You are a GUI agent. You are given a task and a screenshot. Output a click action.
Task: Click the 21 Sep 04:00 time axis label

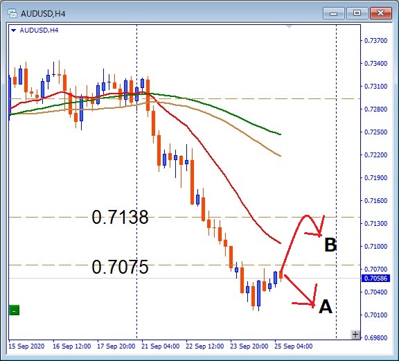coord(161,346)
